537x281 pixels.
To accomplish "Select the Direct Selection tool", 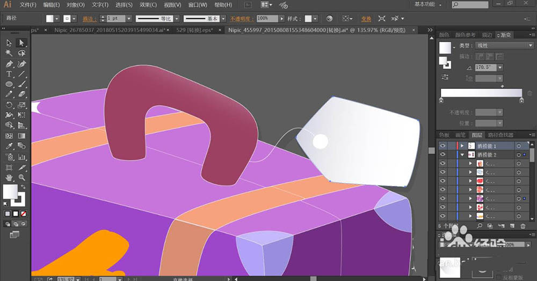I will (21, 43).
